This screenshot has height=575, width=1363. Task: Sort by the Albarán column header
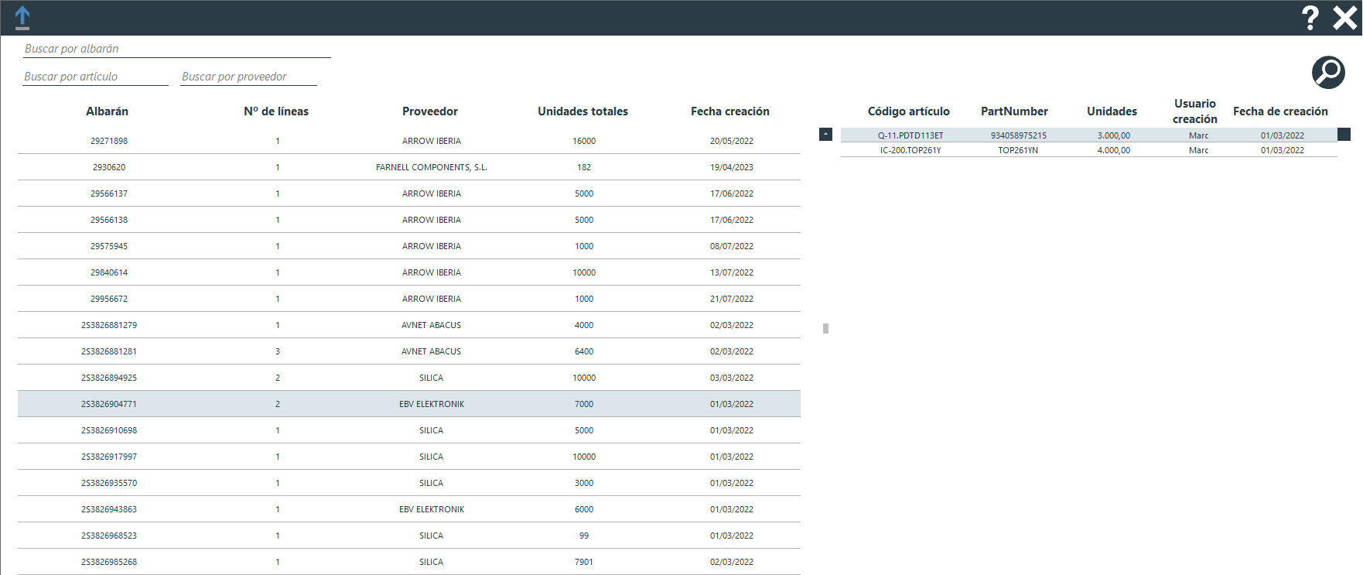click(107, 111)
